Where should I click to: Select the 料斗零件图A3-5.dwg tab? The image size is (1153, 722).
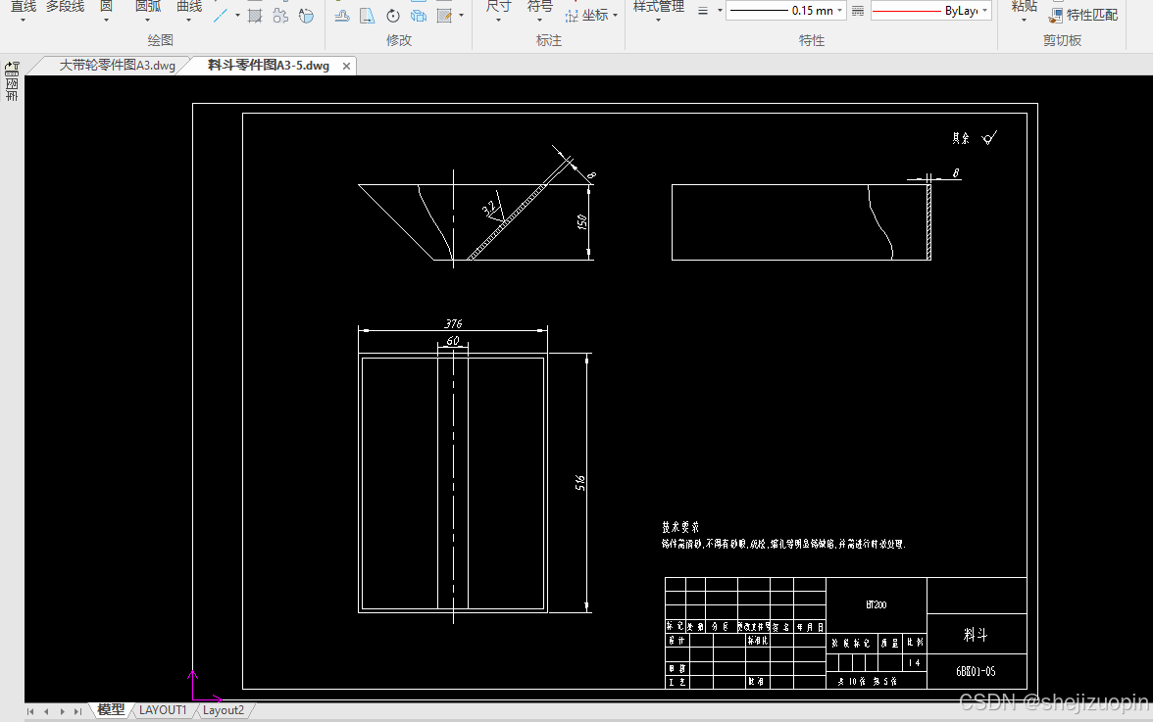point(269,66)
